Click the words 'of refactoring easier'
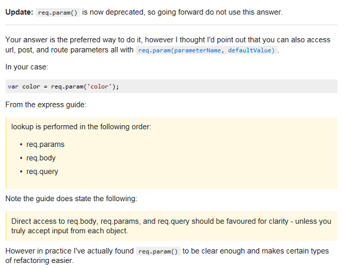 [x=39, y=260]
